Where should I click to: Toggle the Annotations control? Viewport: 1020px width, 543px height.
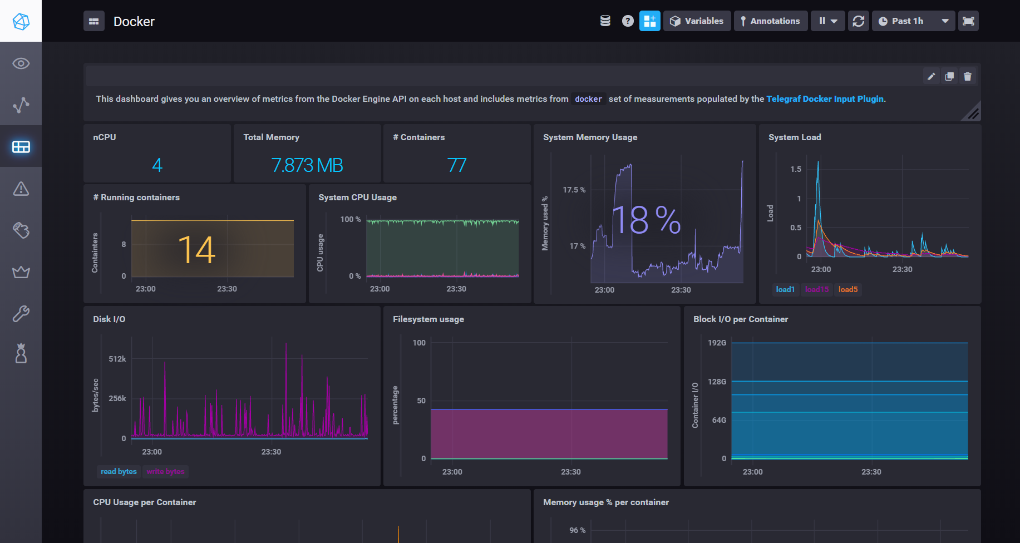point(770,21)
